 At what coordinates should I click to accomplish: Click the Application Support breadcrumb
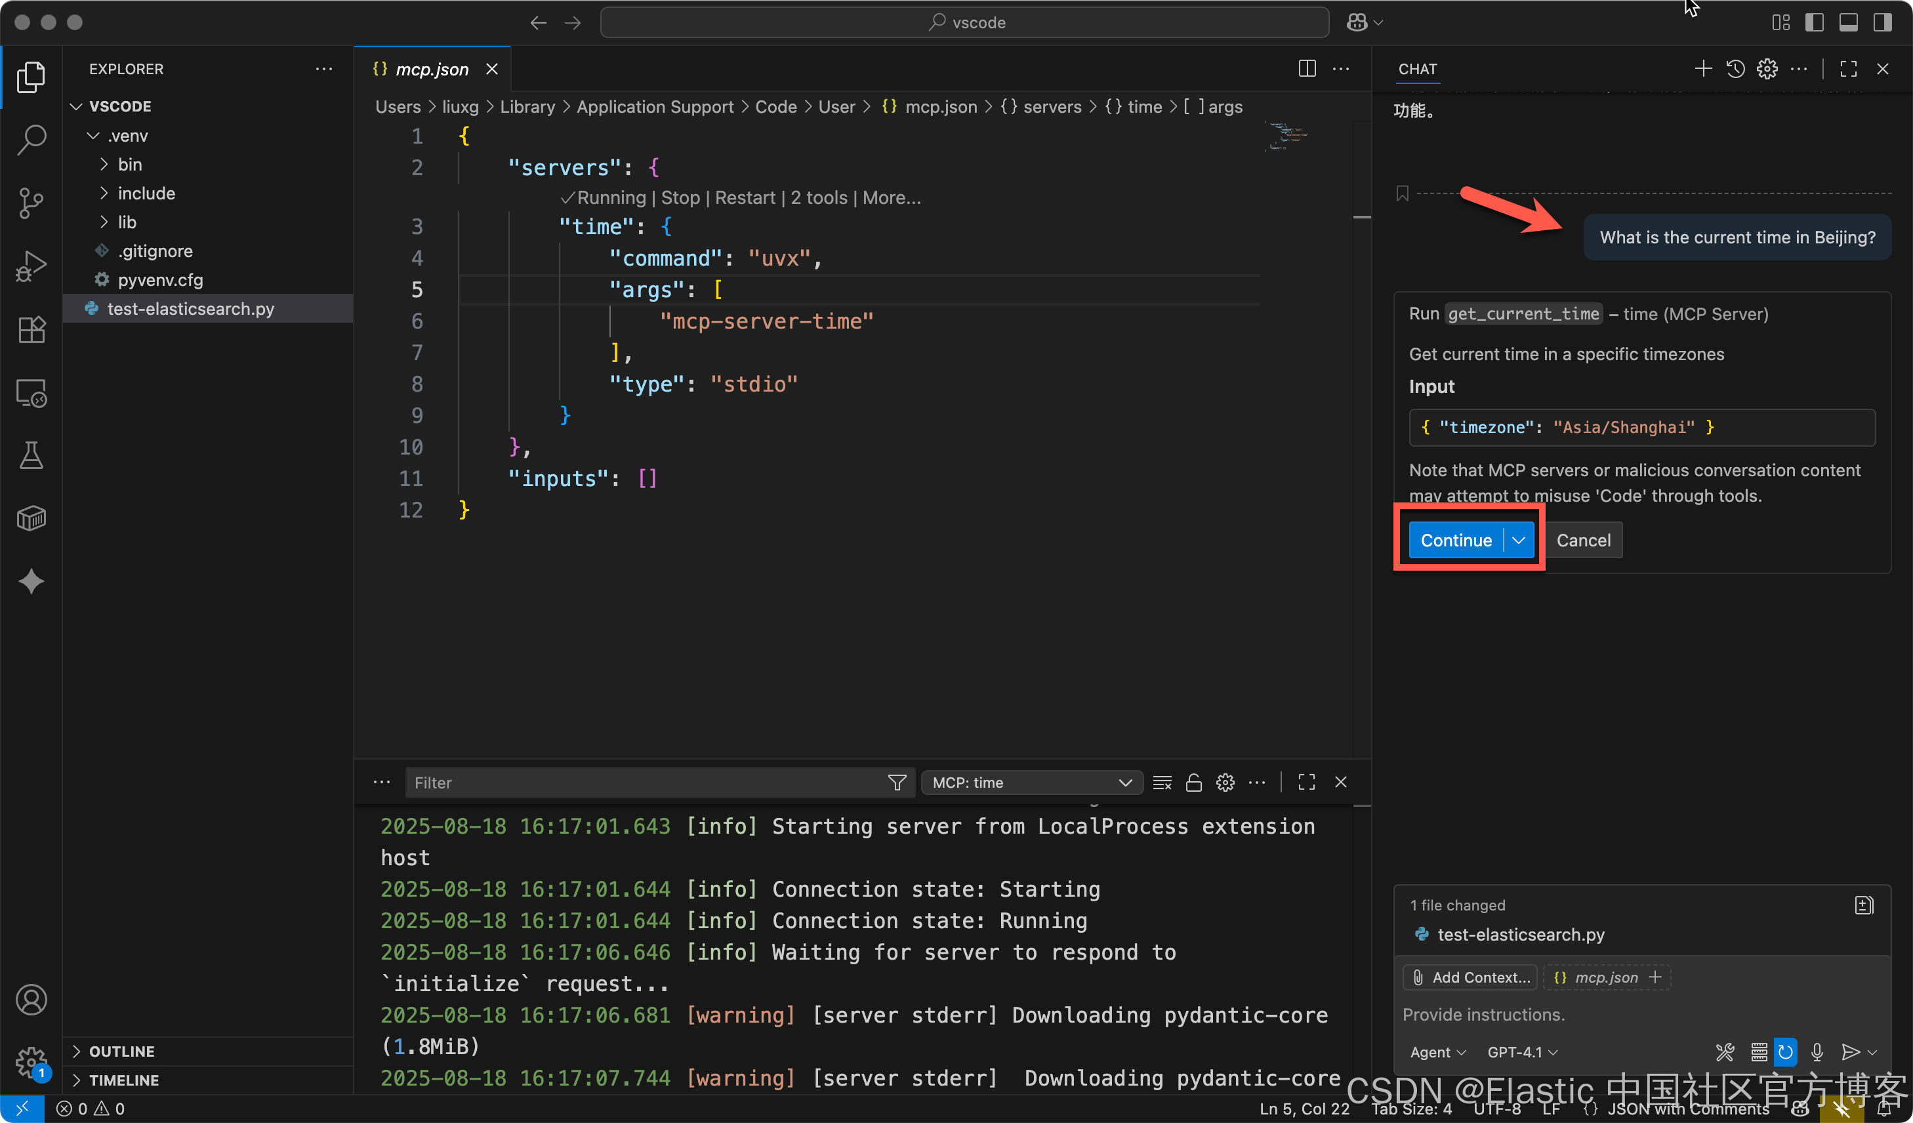click(x=654, y=107)
